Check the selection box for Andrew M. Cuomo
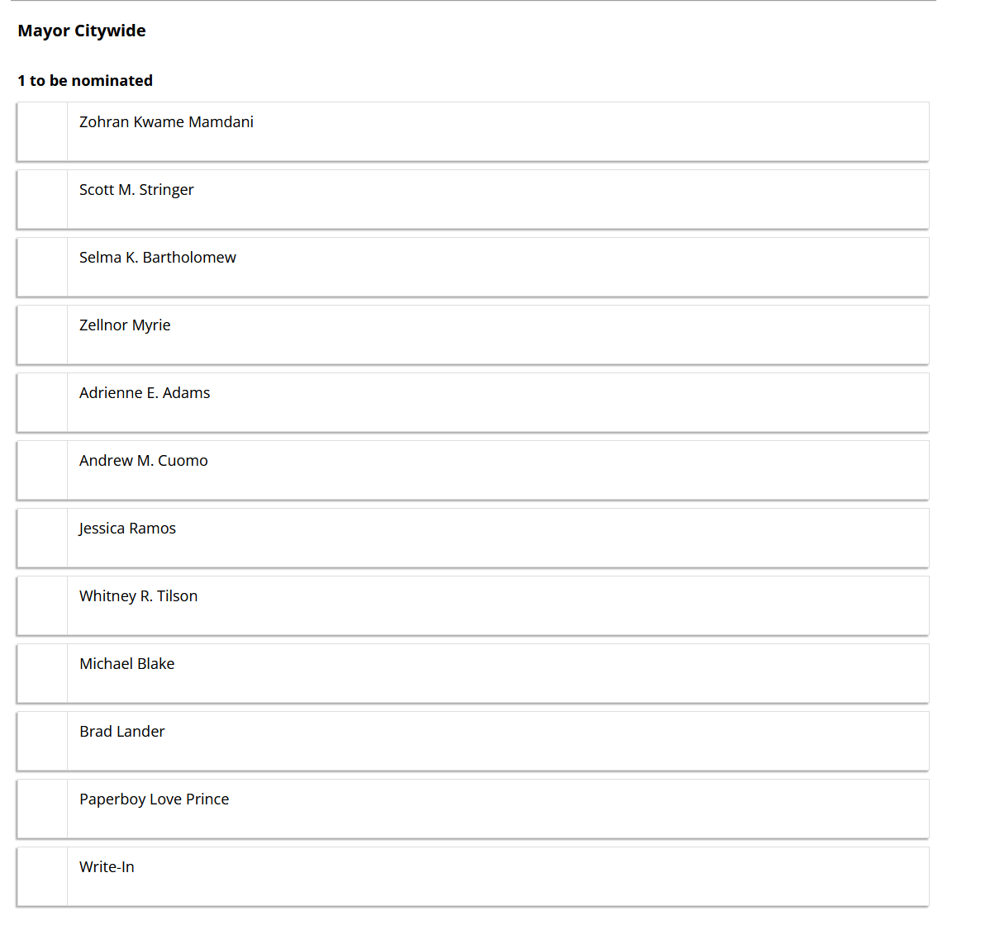Image resolution: width=995 pixels, height=925 pixels. (42, 470)
